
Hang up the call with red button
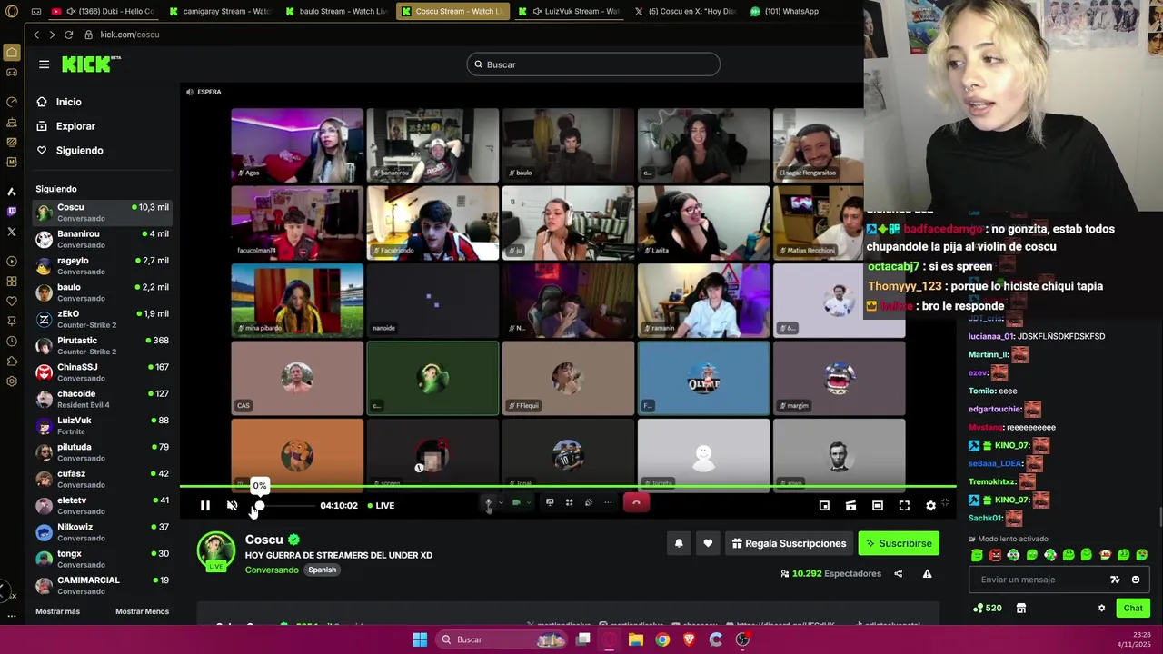coord(636,502)
